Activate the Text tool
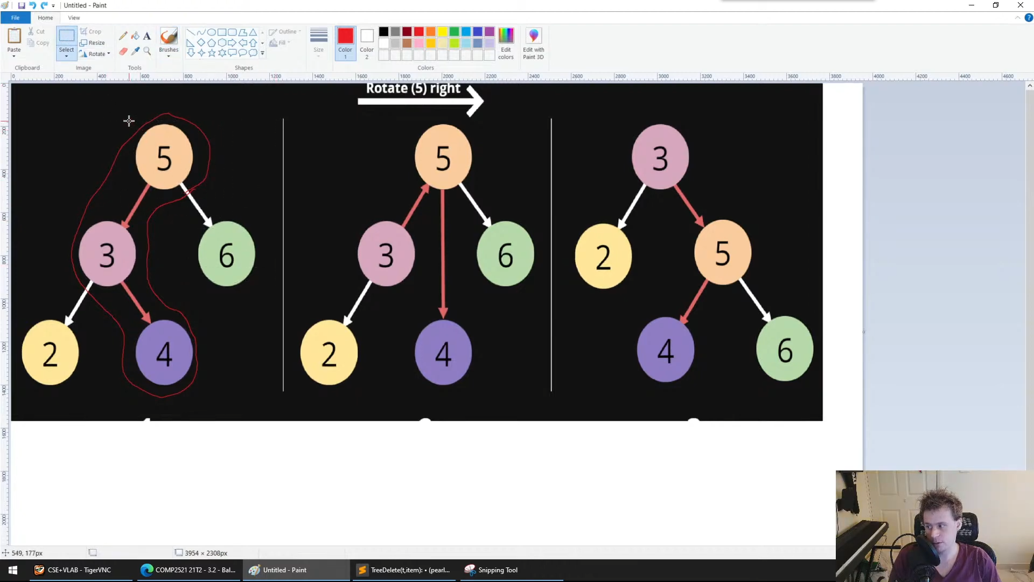This screenshot has height=582, width=1034. tap(147, 36)
